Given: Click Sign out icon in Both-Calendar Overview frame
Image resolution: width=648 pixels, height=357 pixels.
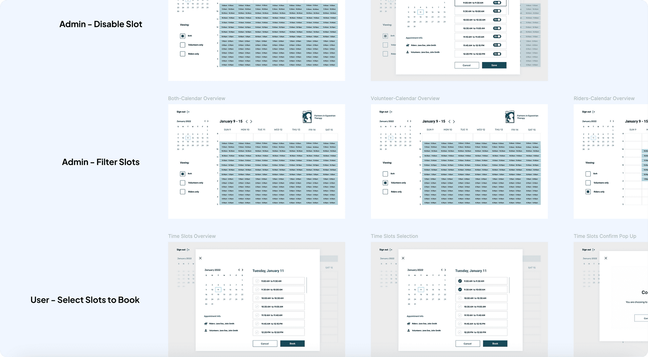Looking at the screenshot, I should pyautogui.click(x=188, y=112).
